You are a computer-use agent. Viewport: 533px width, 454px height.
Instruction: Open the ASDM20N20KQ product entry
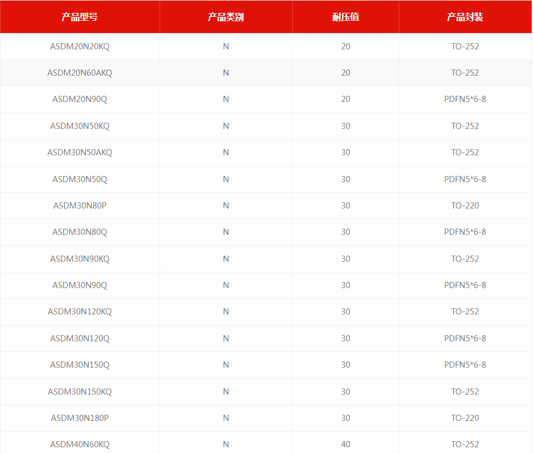click(80, 47)
